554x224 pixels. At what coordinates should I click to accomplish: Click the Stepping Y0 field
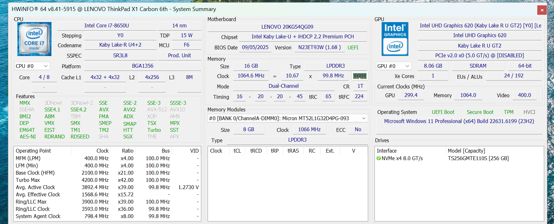click(120, 36)
